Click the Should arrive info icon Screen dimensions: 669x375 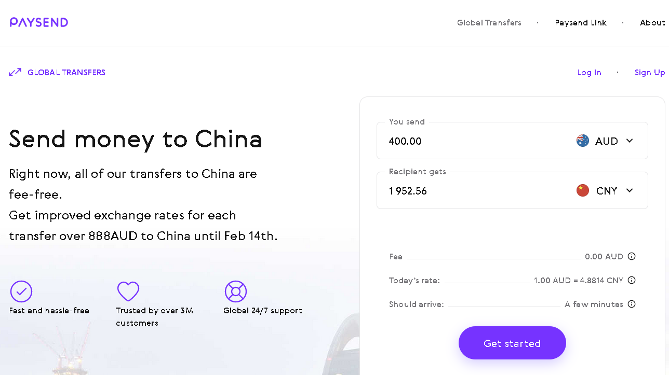point(632,304)
